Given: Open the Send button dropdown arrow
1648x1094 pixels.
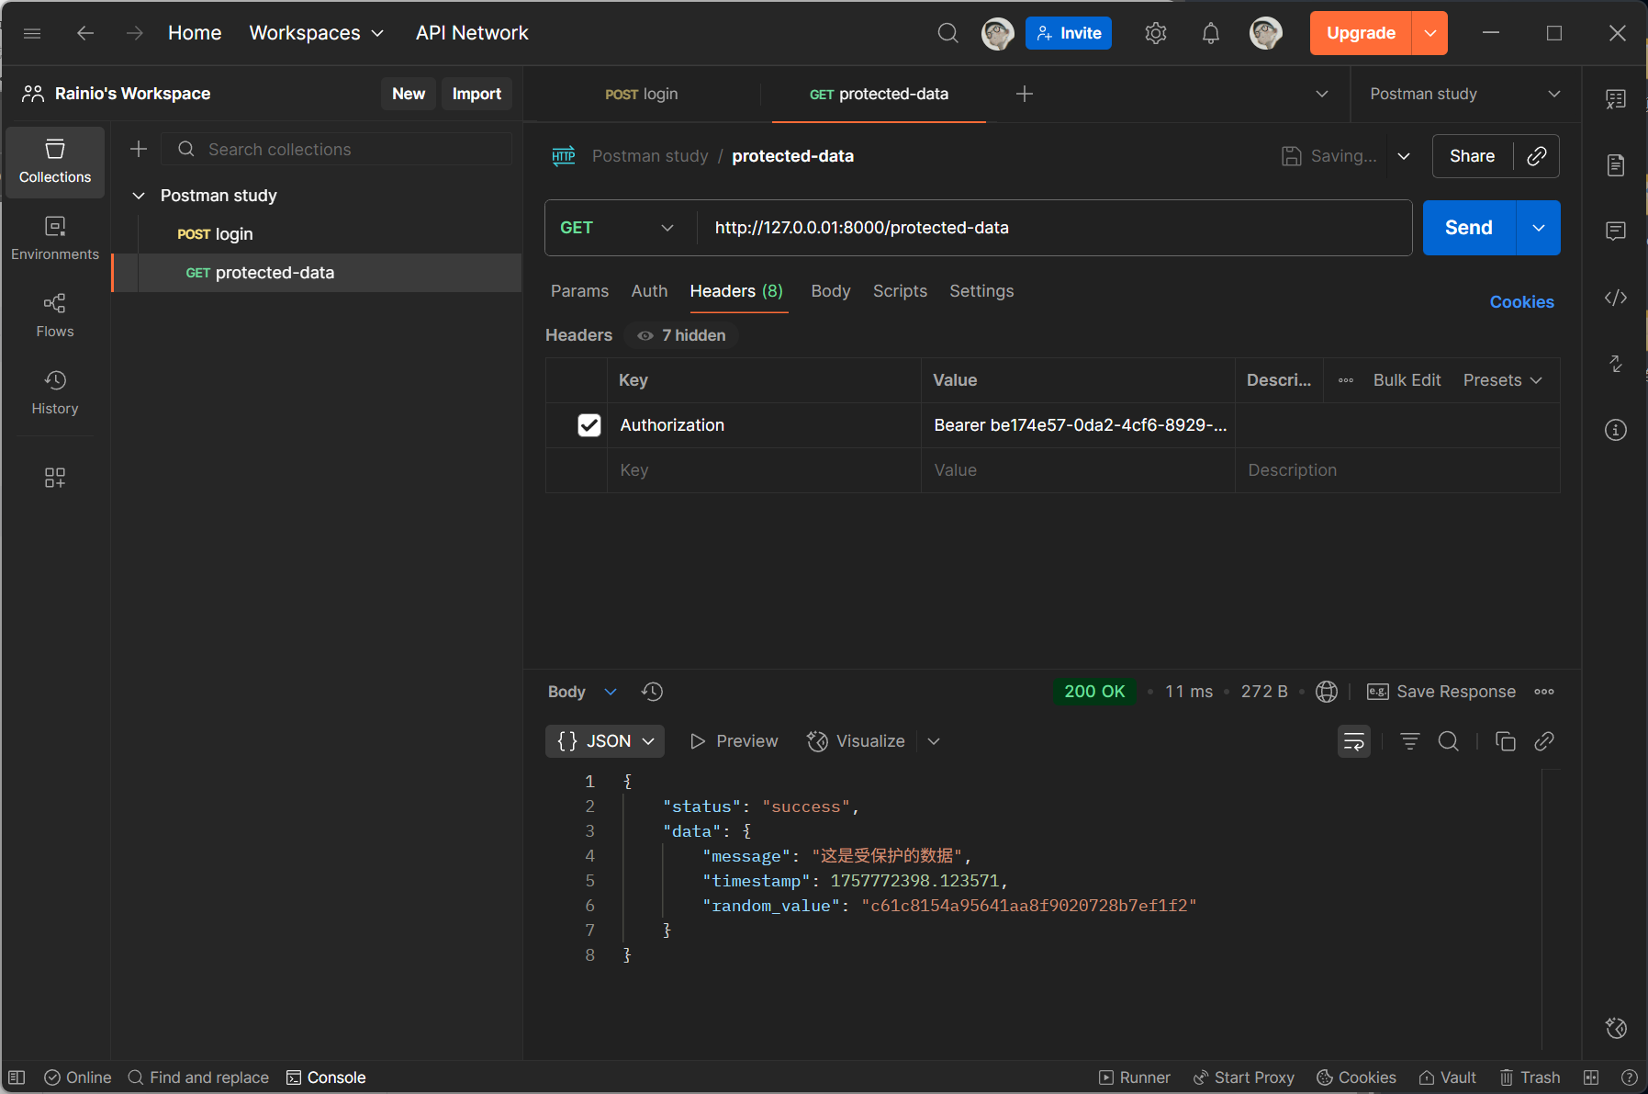Looking at the screenshot, I should click(1538, 228).
